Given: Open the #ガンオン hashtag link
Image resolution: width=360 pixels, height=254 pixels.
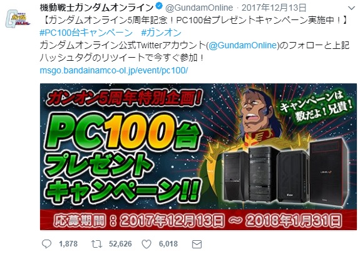Looking at the screenshot, I should pyautogui.click(x=161, y=33).
